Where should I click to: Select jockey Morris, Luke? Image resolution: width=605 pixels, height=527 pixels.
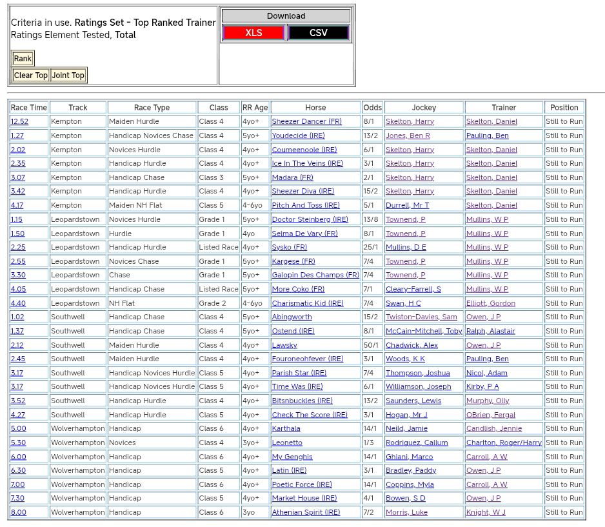(x=406, y=512)
